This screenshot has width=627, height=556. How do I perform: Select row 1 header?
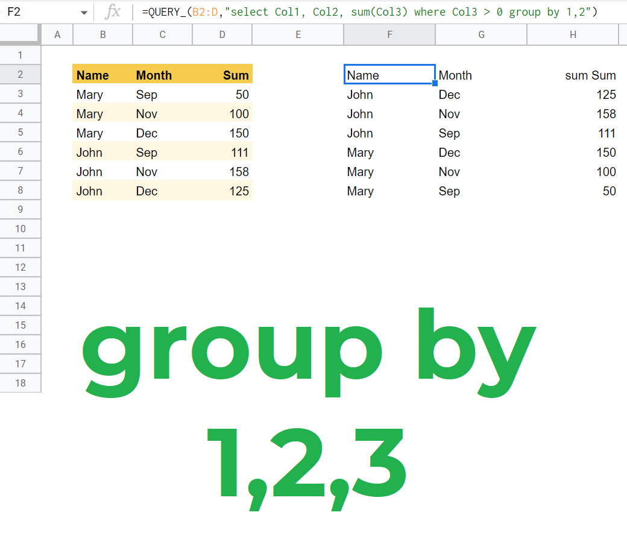coord(20,55)
